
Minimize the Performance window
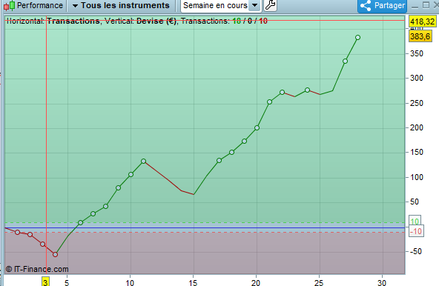tap(415, 6)
